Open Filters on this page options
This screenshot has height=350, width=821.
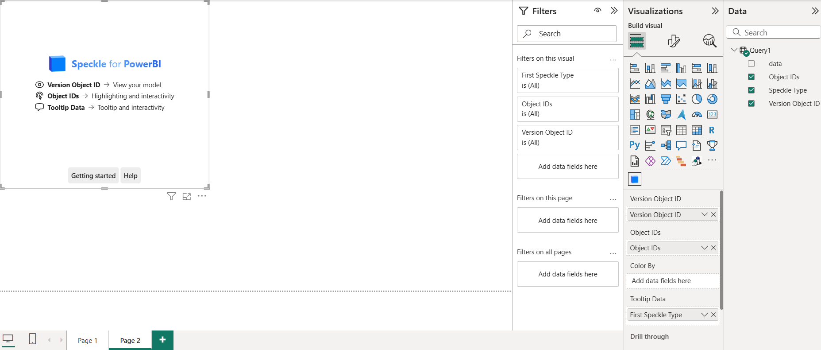[613, 199]
